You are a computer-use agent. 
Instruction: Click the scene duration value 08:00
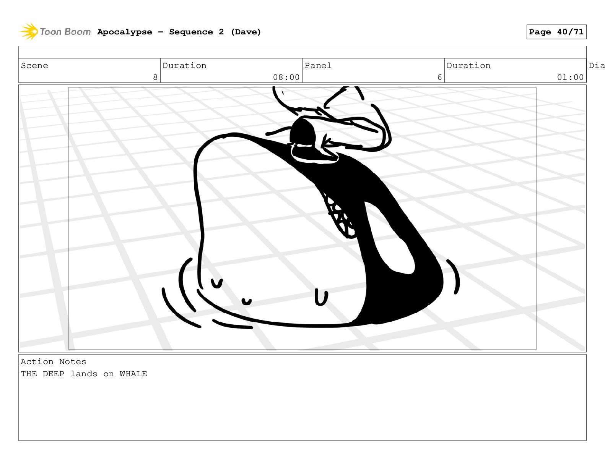coord(286,78)
